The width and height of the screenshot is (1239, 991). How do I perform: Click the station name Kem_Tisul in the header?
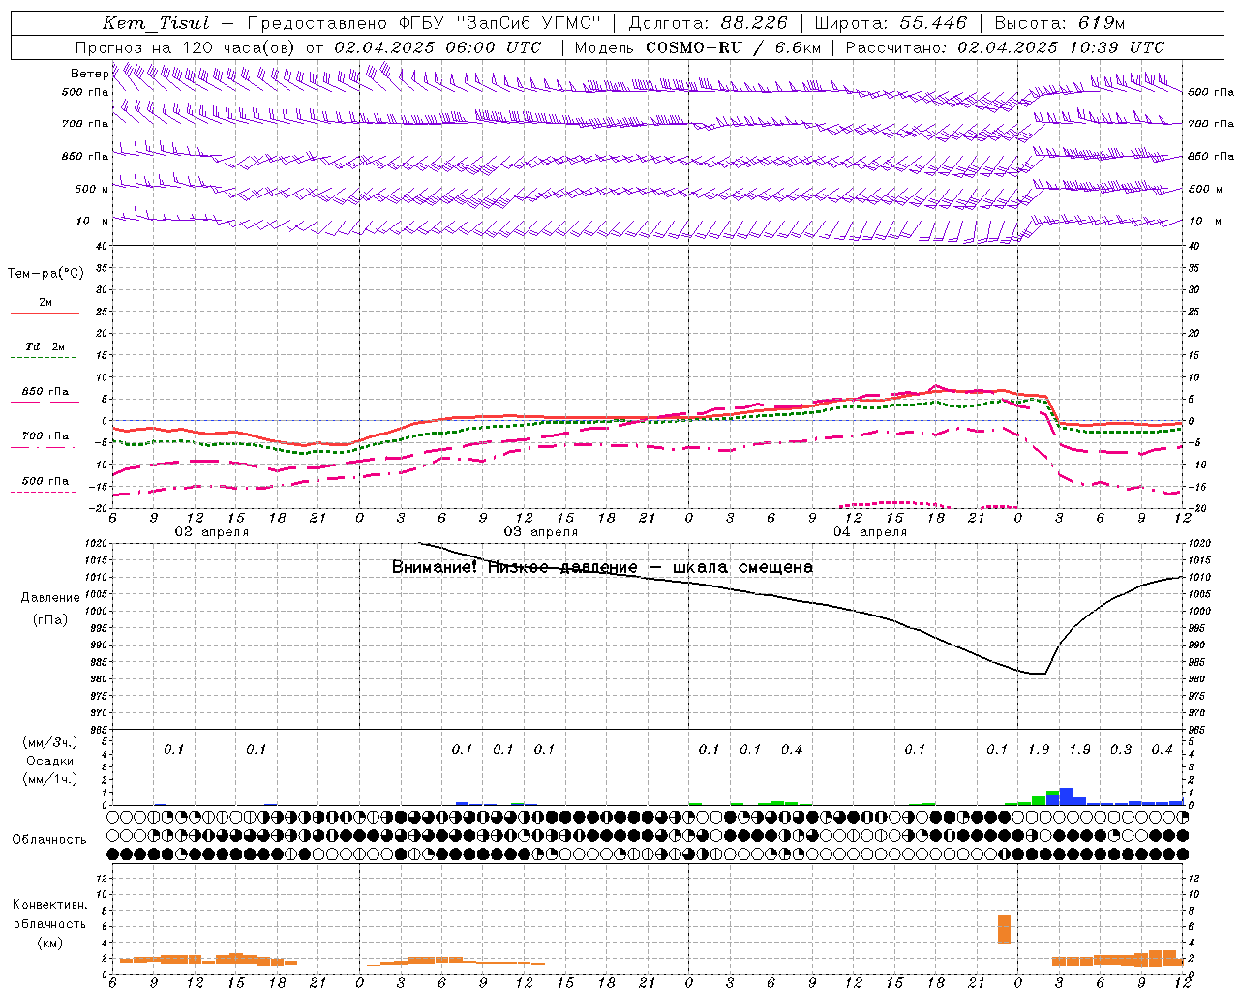[x=156, y=23]
